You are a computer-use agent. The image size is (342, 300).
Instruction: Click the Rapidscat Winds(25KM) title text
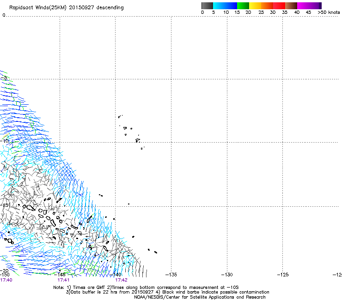tap(66, 8)
